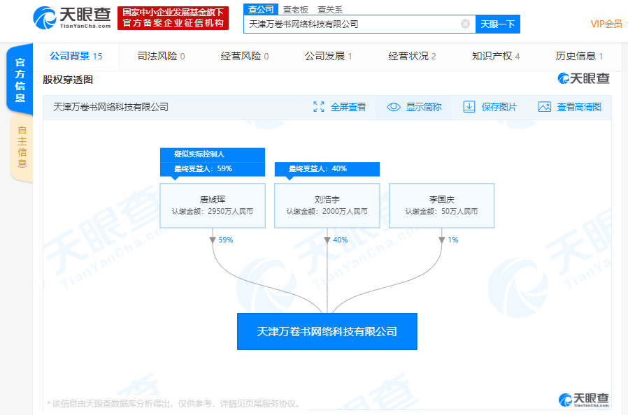This screenshot has width=628, height=415.
Task: Switch to the 查关系 search tab
Action: [330, 10]
